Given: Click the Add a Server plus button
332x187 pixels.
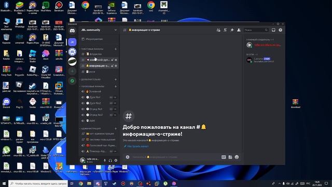Looking at the screenshot, I should pyautogui.click(x=72, y=71).
